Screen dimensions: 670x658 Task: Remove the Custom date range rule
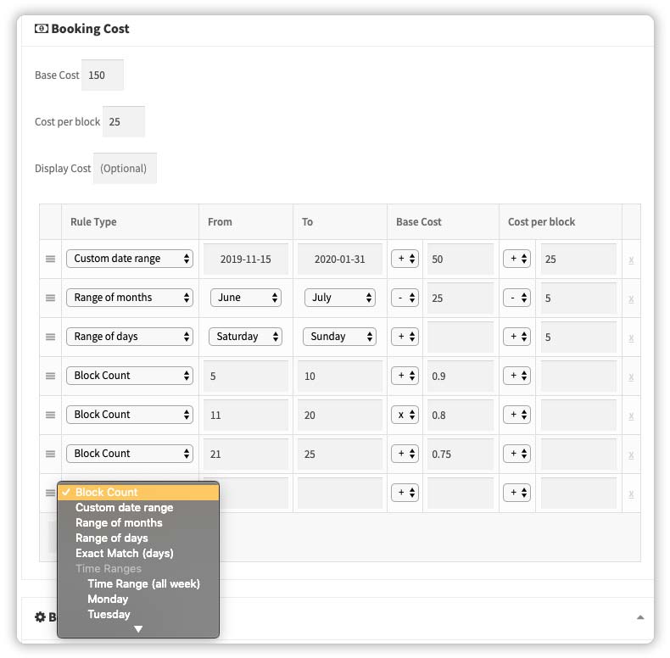coord(631,259)
